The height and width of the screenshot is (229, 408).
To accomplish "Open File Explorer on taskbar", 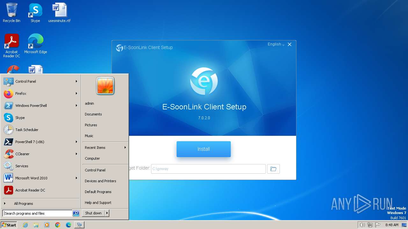I will tap(36, 225).
